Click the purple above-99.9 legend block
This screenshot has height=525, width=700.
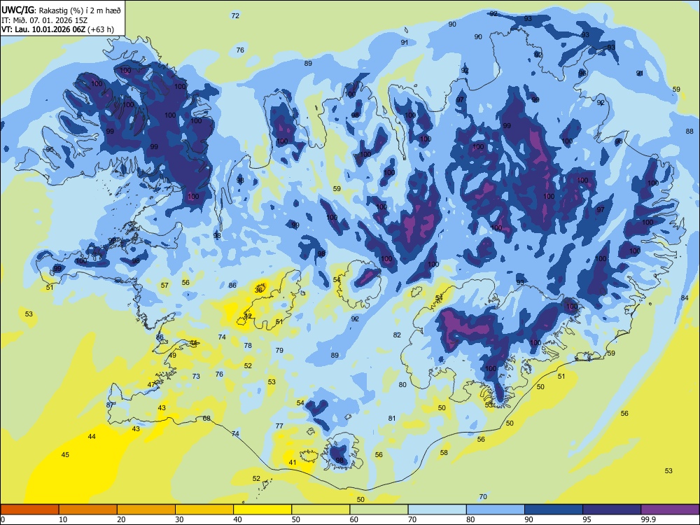pyautogui.click(x=670, y=510)
